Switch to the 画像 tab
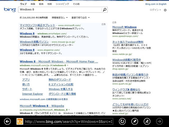 [x=33, y=4]
